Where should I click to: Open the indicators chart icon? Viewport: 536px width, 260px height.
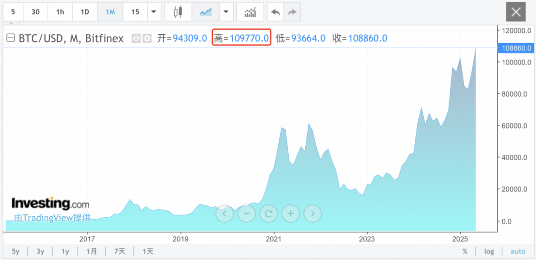(250, 12)
